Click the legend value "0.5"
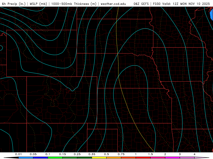The width and height of the screenshot is (213, 159). tap(106, 154)
